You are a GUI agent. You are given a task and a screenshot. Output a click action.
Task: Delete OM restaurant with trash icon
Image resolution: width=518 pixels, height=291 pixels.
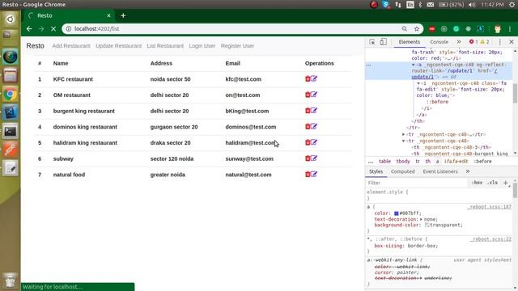click(308, 95)
